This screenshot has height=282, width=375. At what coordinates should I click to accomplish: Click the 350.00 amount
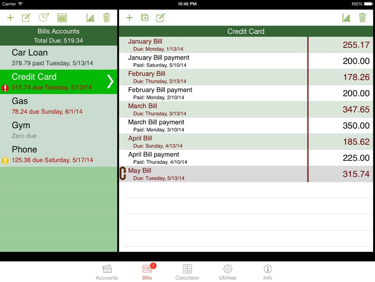(x=356, y=126)
